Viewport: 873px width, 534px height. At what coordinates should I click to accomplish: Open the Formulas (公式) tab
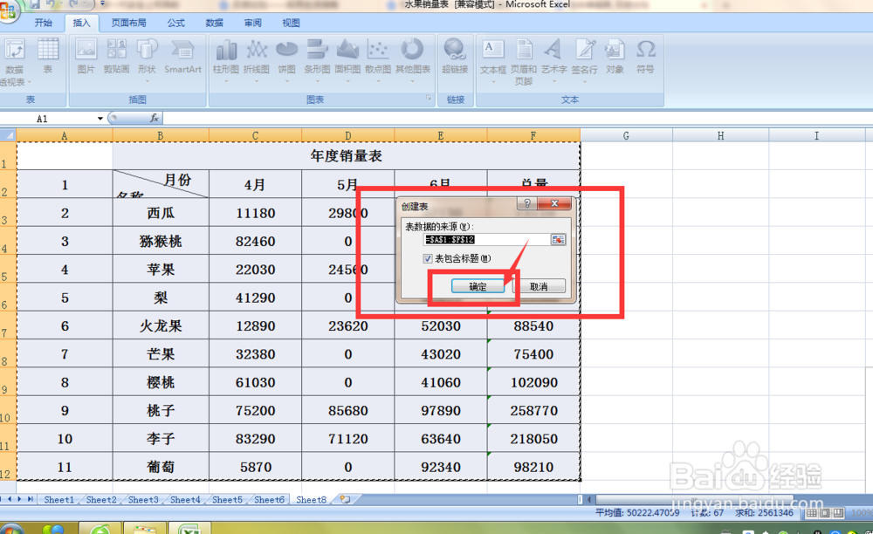point(176,23)
